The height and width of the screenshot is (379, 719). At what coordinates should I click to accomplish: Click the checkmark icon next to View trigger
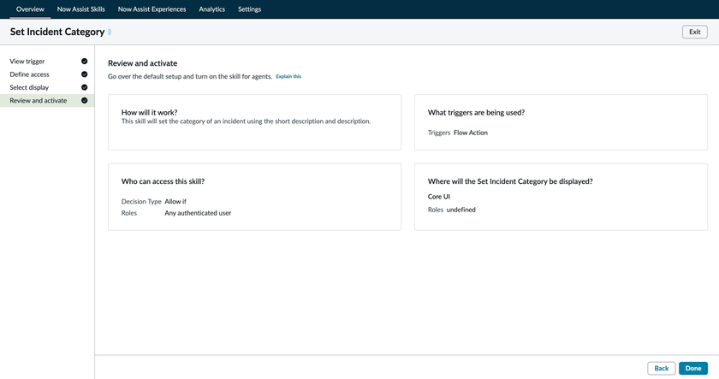point(84,62)
